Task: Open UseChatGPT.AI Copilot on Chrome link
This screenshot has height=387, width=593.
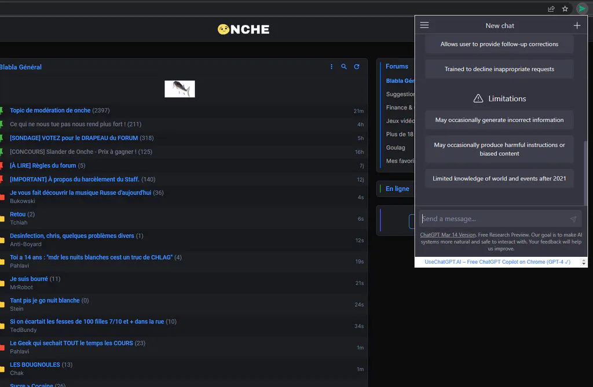Action: tap(497, 262)
